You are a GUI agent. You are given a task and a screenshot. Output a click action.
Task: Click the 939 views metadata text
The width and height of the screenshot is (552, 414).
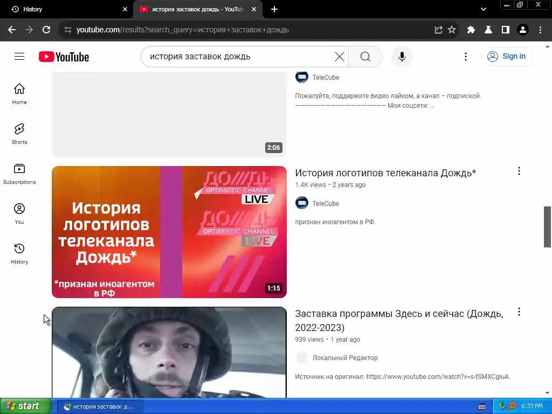309,340
